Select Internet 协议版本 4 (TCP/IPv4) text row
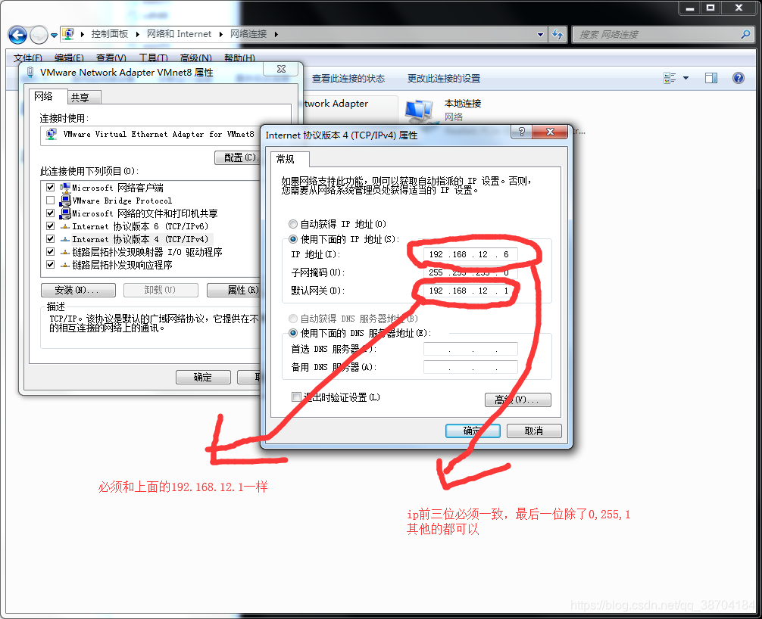Image resolution: width=762 pixels, height=619 pixels. tap(140, 239)
